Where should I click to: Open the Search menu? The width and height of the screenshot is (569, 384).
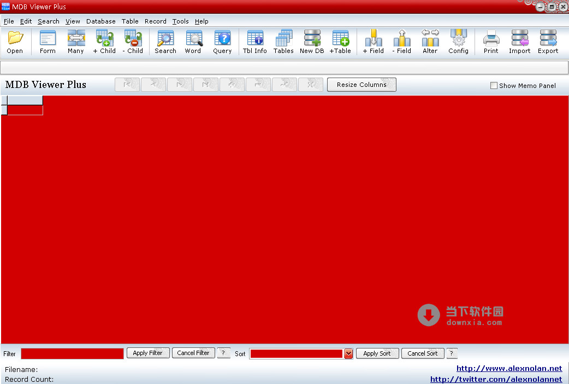pos(48,21)
